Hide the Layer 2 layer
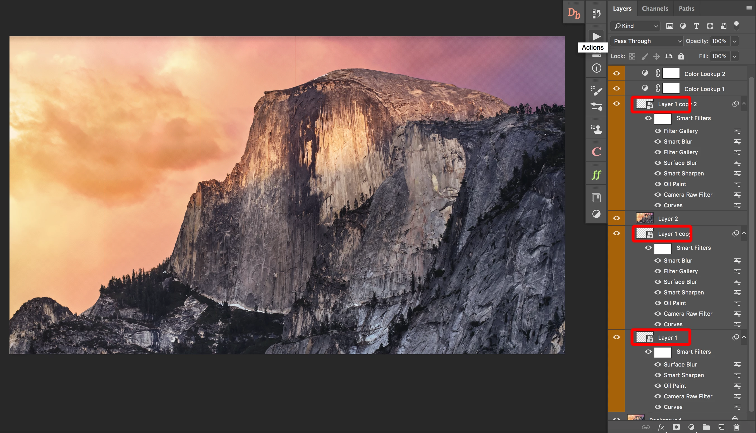This screenshot has width=756, height=433. point(616,218)
